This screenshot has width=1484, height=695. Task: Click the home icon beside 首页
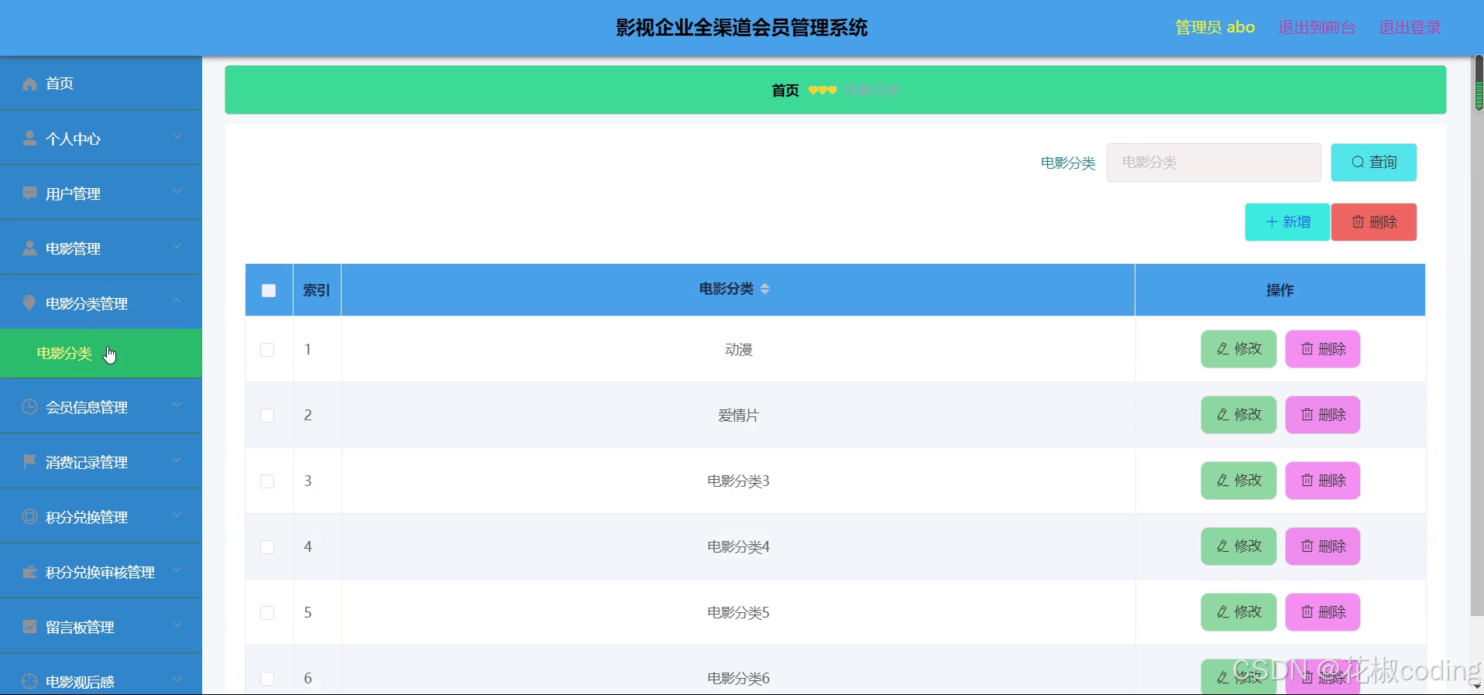click(x=29, y=84)
